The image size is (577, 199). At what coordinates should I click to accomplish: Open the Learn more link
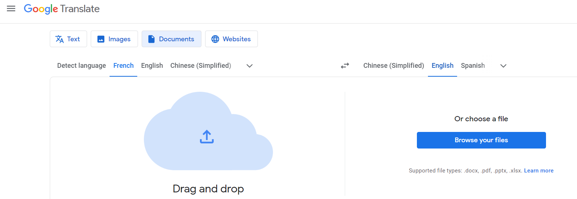pyautogui.click(x=539, y=171)
